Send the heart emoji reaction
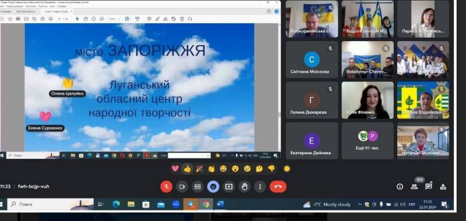This screenshot has width=466, height=221. (175, 169)
